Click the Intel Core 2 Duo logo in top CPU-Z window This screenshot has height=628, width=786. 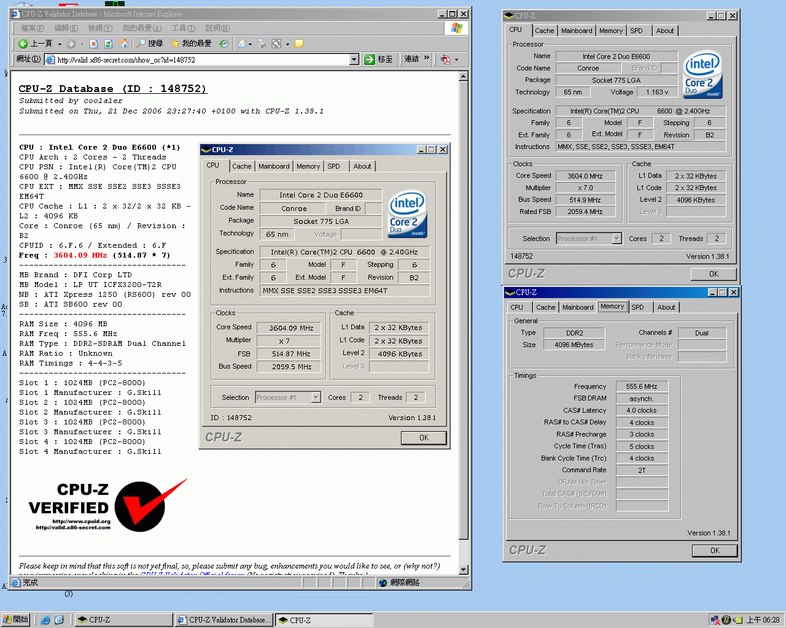click(702, 74)
